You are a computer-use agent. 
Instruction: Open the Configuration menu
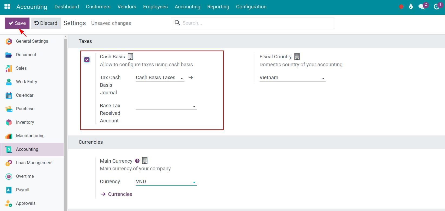point(251,7)
